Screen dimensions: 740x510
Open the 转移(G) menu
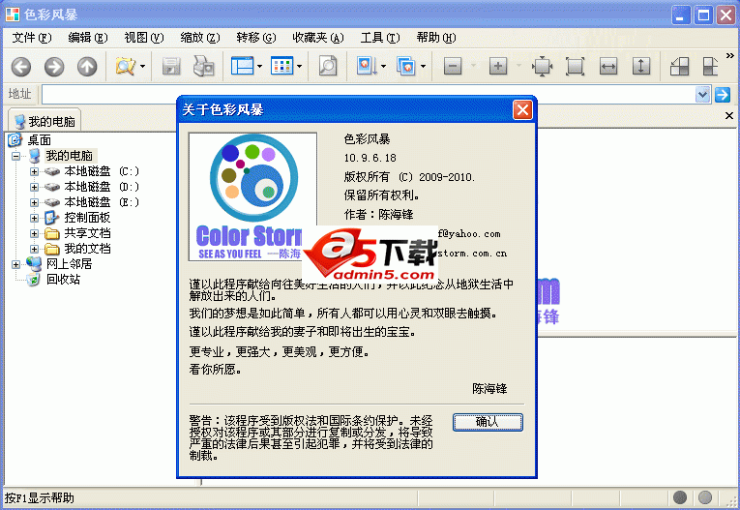255,38
